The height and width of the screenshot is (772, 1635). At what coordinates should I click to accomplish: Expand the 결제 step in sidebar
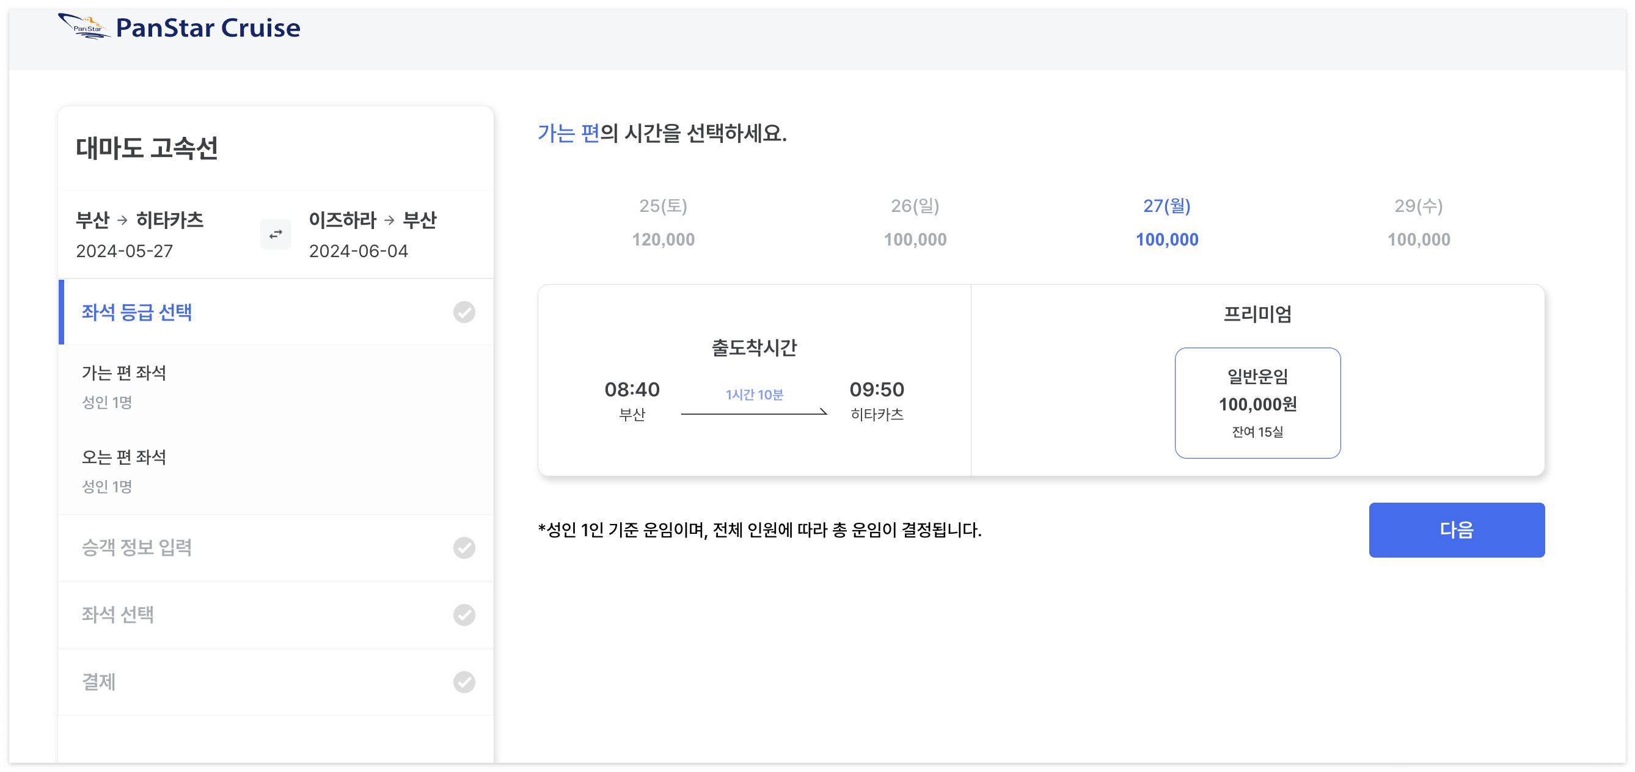(x=99, y=683)
